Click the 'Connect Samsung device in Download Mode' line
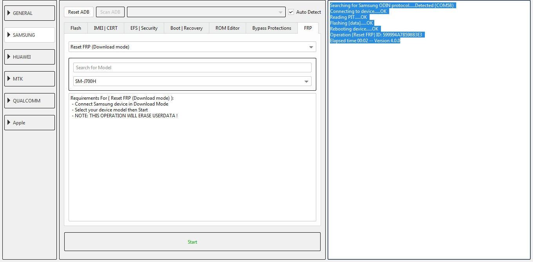This screenshot has height=262, width=533. (120, 104)
